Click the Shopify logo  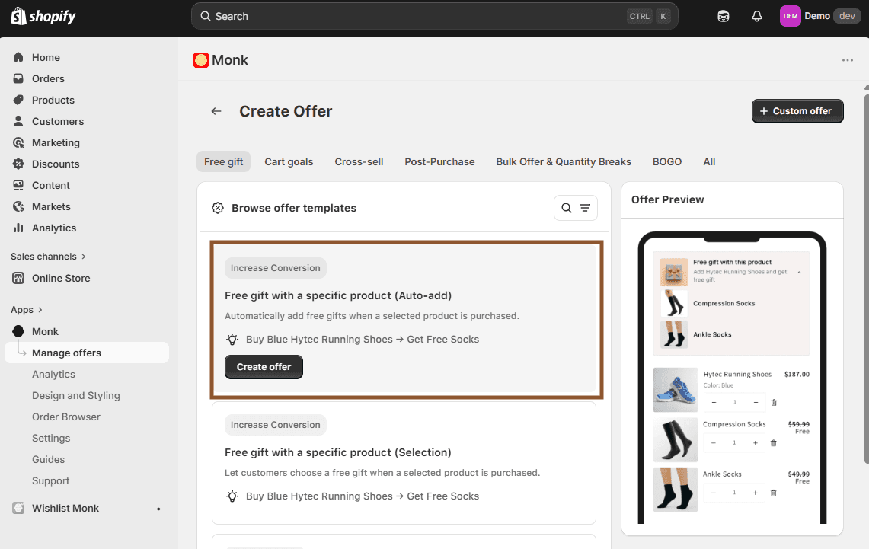click(x=43, y=16)
